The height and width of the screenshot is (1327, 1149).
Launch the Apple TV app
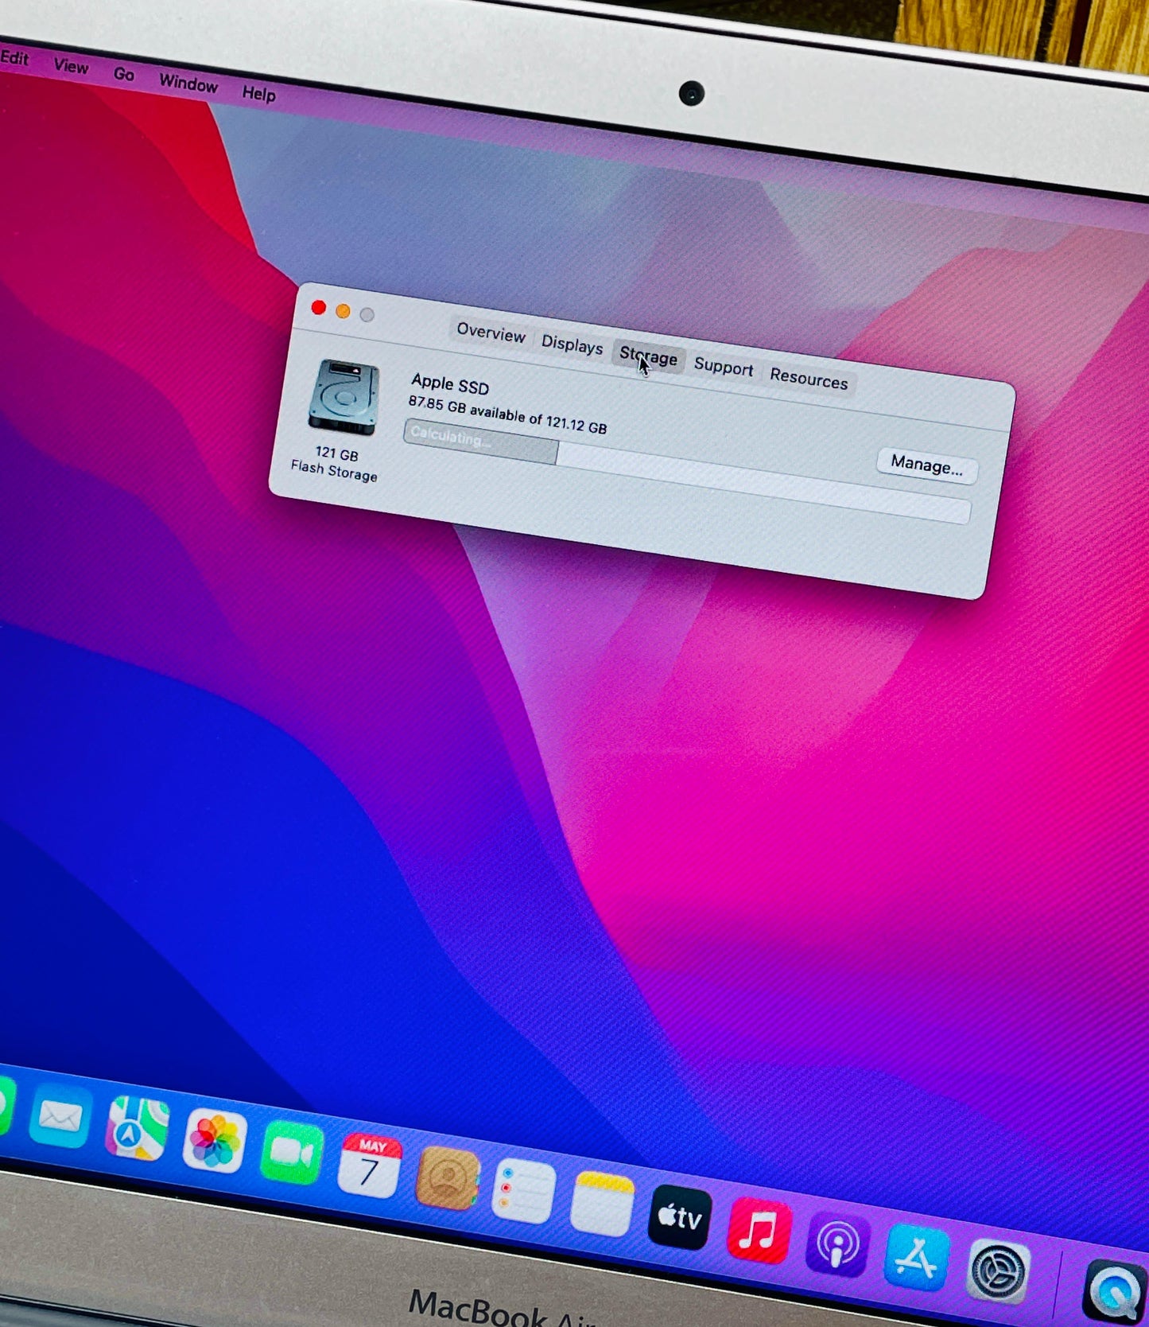(x=680, y=1217)
